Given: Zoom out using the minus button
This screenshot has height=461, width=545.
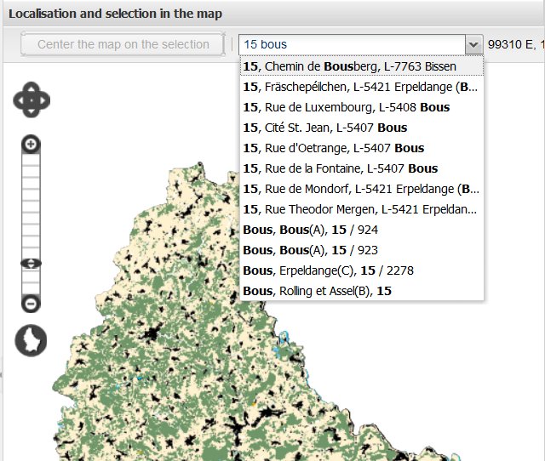Looking at the screenshot, I should (x=32, y=304).
